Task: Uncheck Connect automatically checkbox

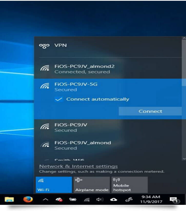Action: [x=59, y=99]
